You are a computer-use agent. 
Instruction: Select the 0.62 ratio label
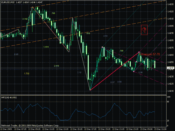tap(106, 36)
